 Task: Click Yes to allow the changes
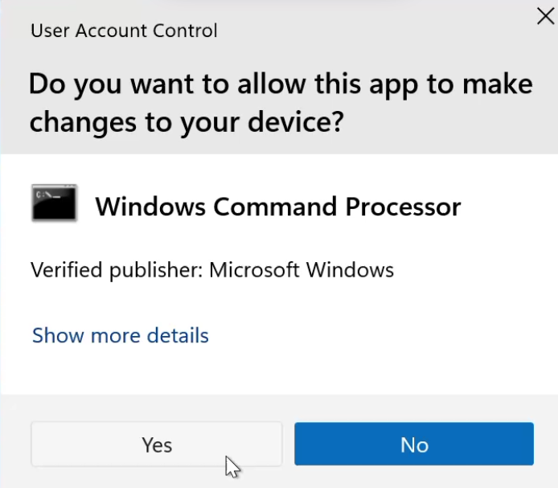click(157, 445)
